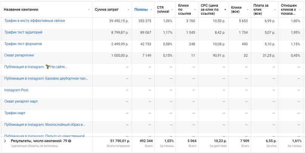305x153 pixels.
Task: Open dropdown arrow for Сумма затрат column
Action: [x=129, y=10]
